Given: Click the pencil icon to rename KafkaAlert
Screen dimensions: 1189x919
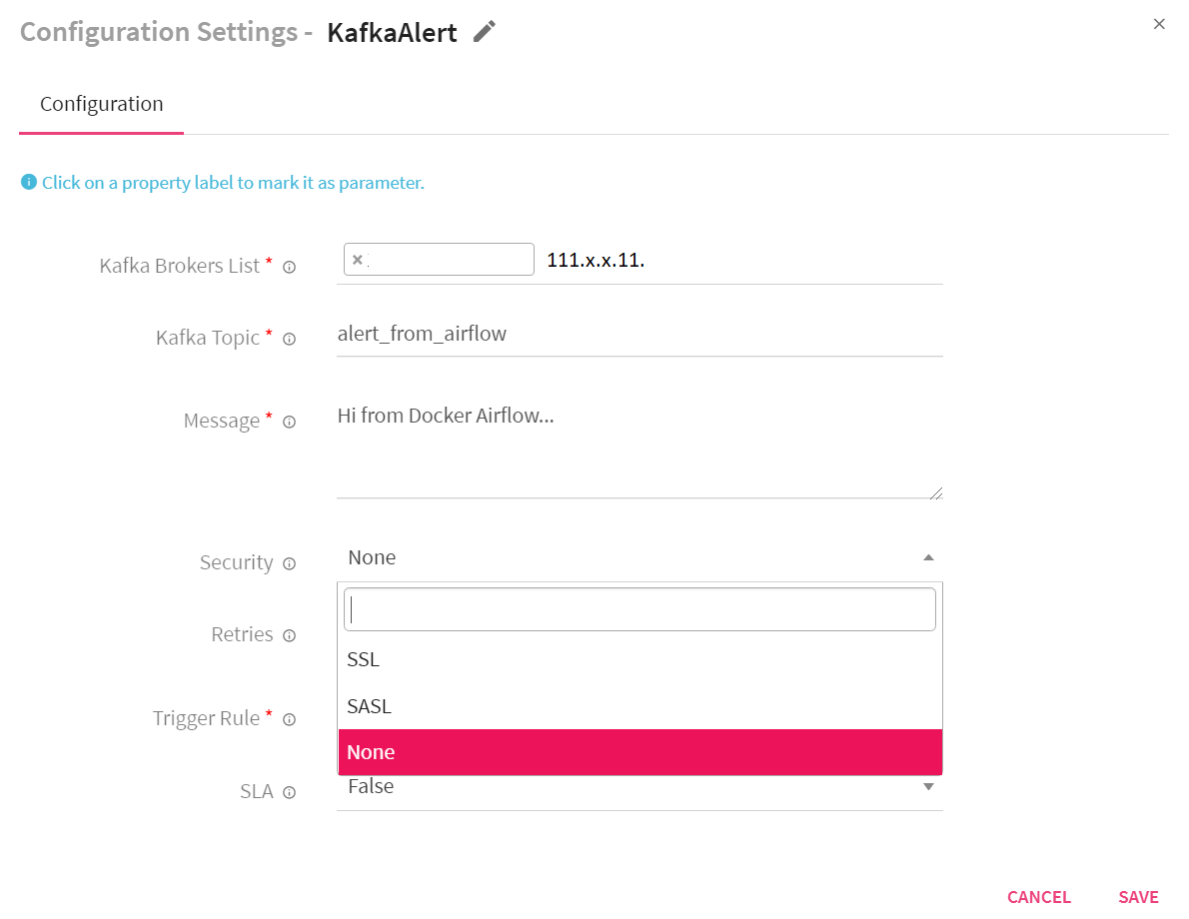Looking at the screenshot, I should [x=485, y=32].
